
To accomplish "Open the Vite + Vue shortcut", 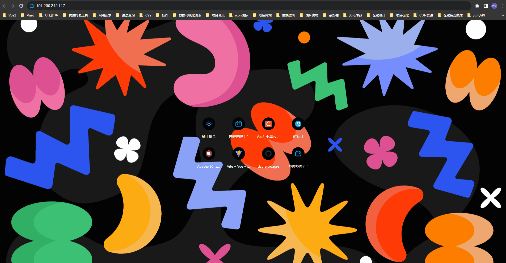I will pos(239,158).
